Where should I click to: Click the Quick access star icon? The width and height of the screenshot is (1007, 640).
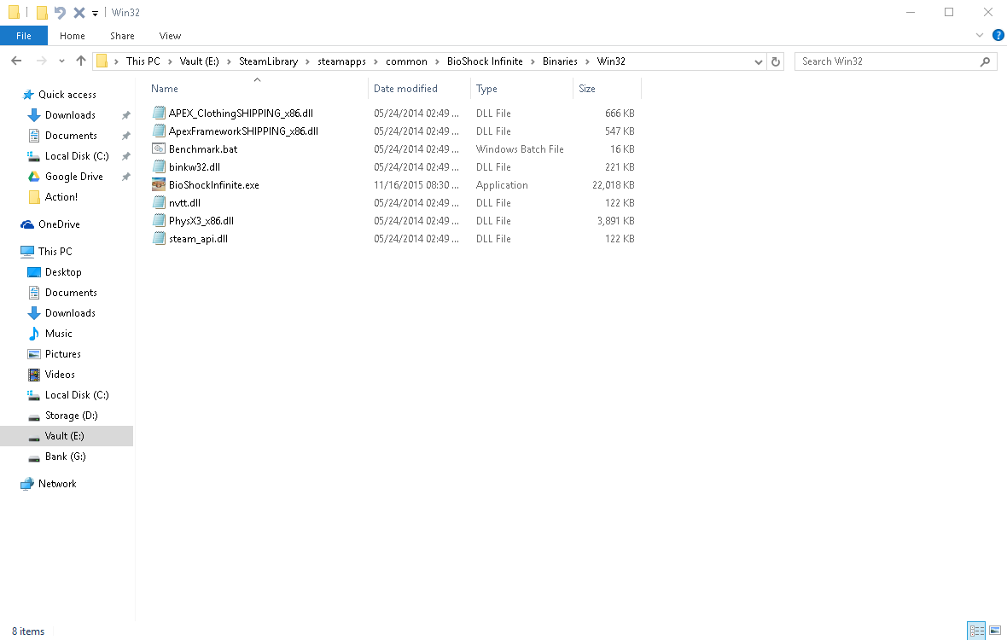point(27,95)
